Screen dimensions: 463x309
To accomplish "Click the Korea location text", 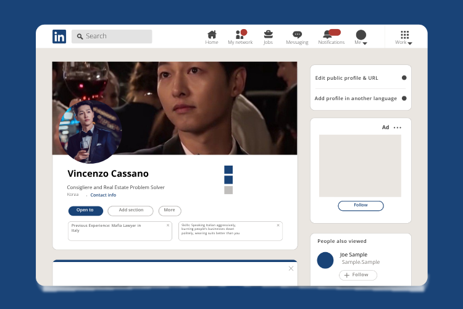I will [x=73, y=194].
